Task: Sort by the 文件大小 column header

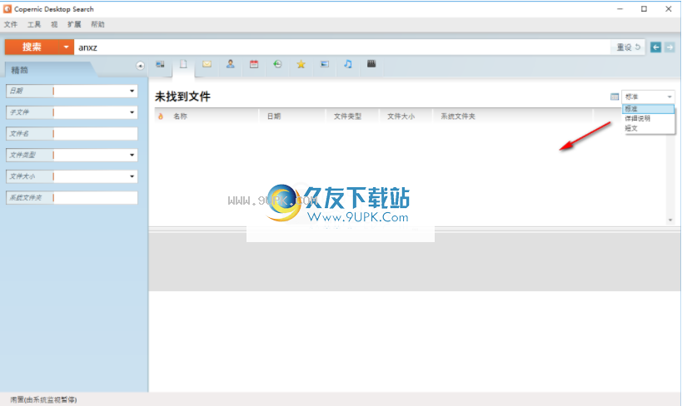Action: pos(401,116)
